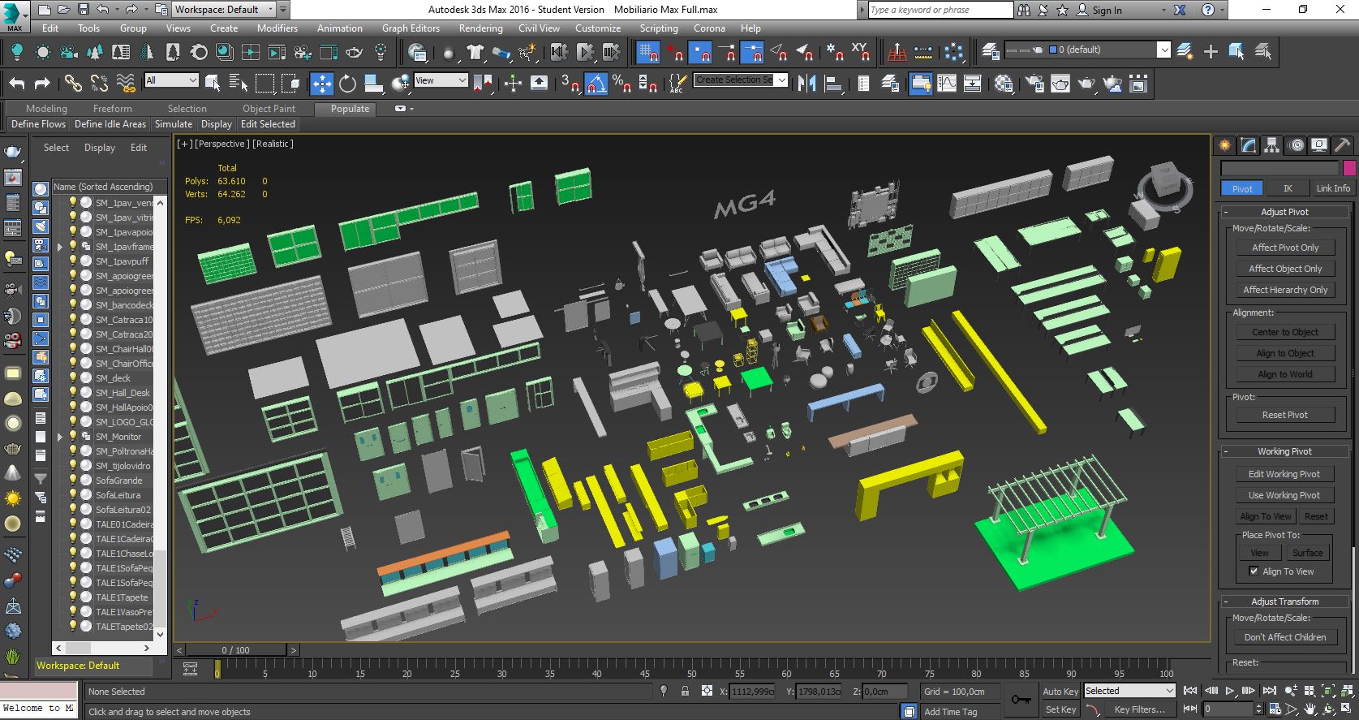Open the View reference coordinate dropdown

pos(441,80)
